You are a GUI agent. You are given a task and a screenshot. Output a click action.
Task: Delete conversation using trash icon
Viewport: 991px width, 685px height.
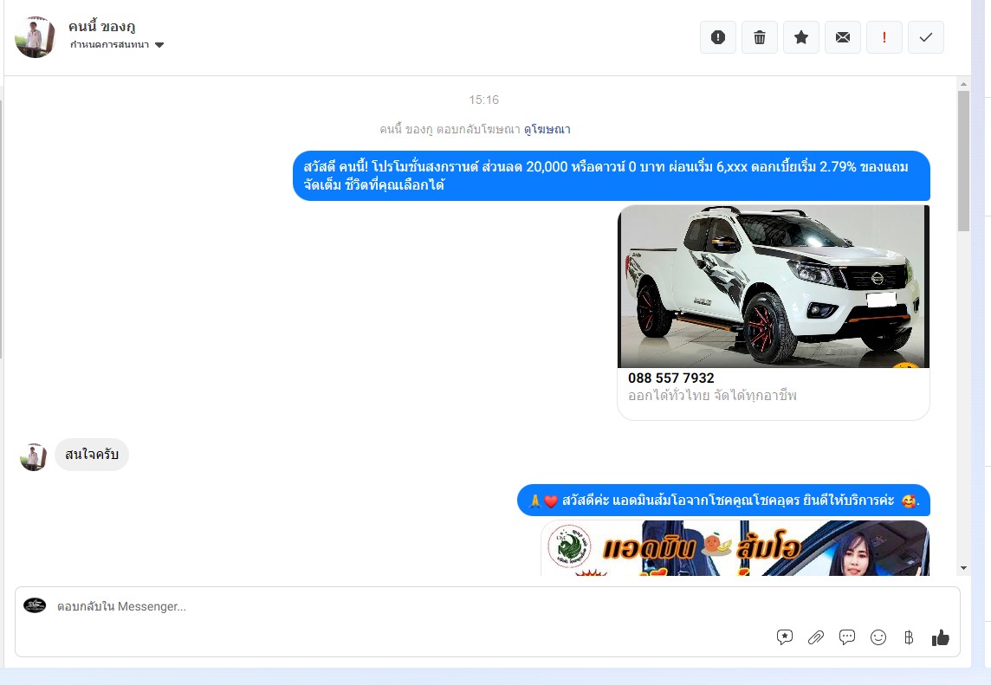click(x=760, y=37)
